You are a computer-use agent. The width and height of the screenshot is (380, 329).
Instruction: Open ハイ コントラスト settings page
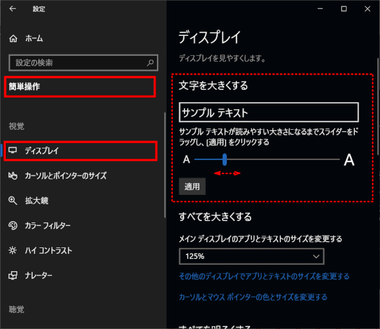tap(48, 250)
